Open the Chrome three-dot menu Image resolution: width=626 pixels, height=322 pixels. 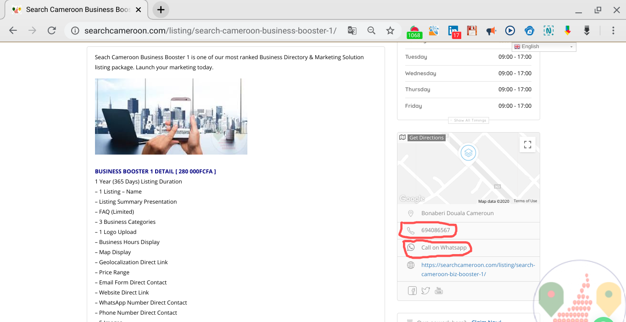point(613,31)
